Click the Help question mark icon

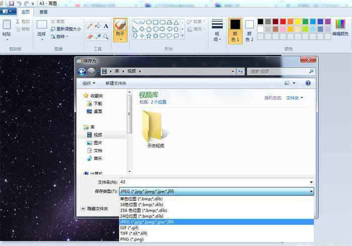(308, 83)
